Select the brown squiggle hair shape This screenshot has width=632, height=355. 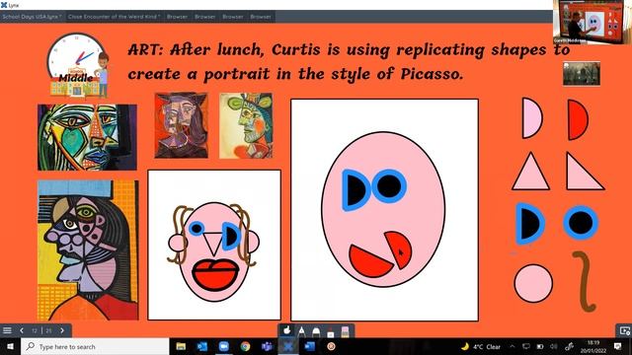pyautogui.click(x=584, y=281)
